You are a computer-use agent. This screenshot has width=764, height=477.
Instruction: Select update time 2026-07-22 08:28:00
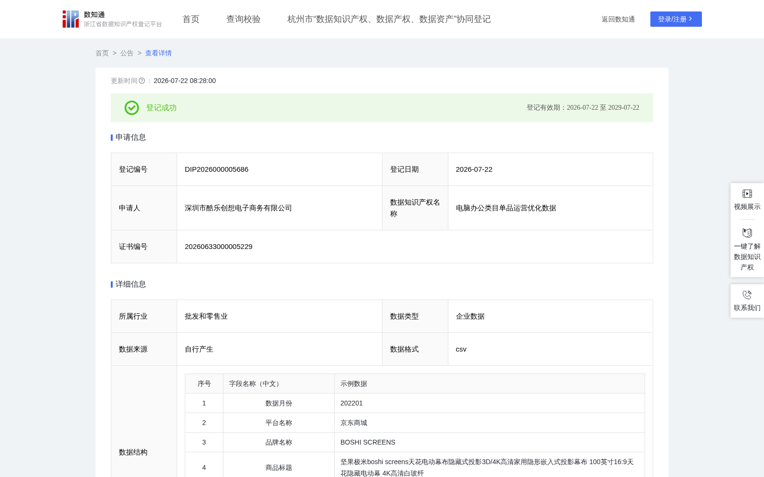pos(185,81)
